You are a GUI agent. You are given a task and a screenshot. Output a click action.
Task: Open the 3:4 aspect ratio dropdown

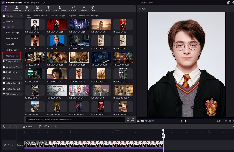[220, 121]
